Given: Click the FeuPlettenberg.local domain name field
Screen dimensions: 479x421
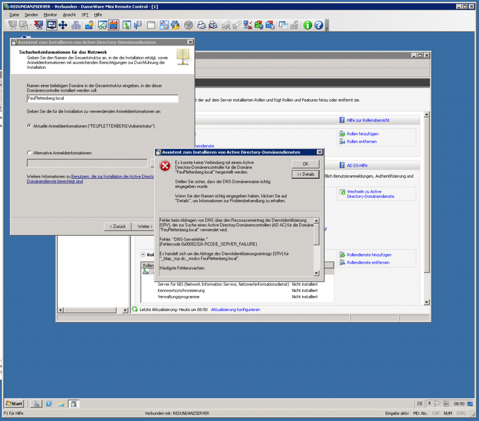Looking at the screenshot, I should coord(102,98).
